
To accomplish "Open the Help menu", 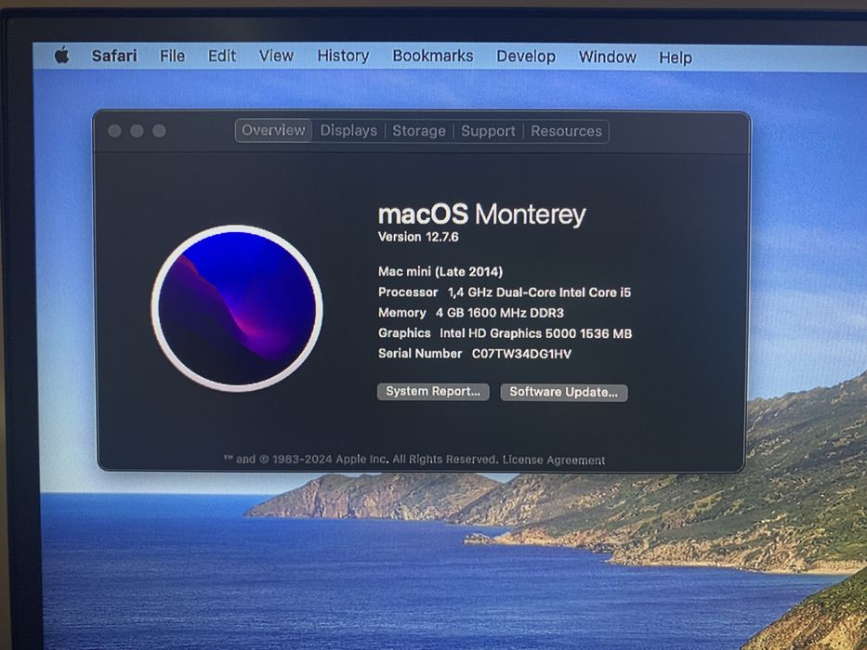I will click(676, 58).
